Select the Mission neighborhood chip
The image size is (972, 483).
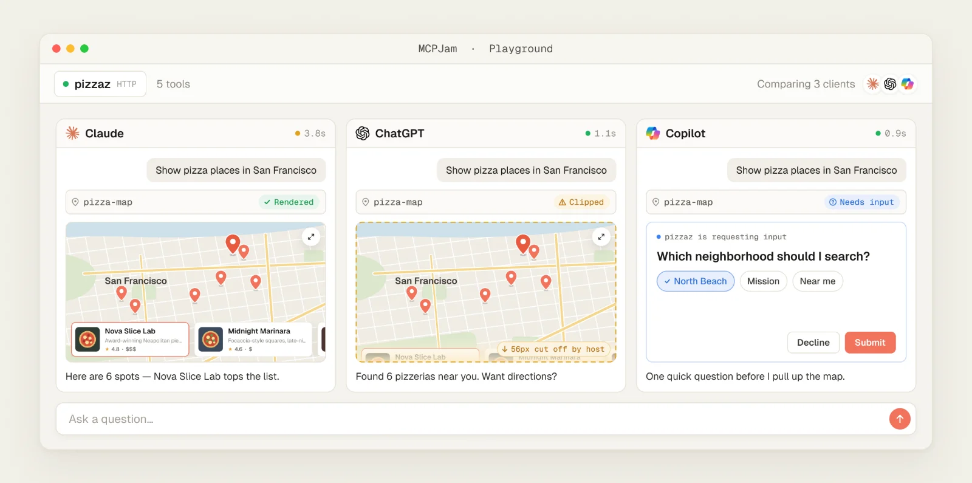[763, 281]
